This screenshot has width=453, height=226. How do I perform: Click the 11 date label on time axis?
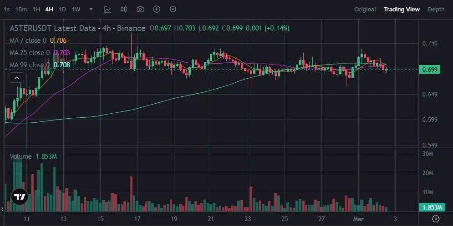[26, 218]
